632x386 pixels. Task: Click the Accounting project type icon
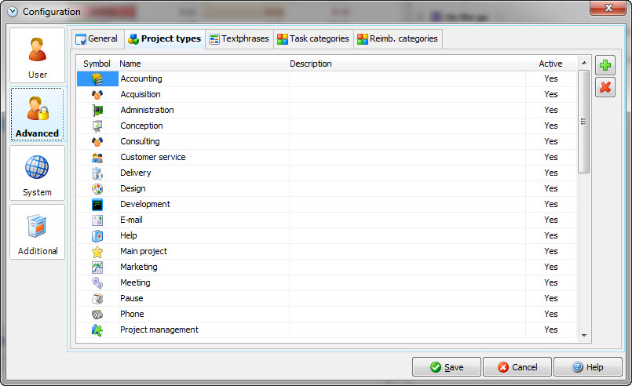click(97, 79)
